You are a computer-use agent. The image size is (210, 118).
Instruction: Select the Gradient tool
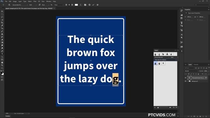pyautogui.click(x=2, y=43)
